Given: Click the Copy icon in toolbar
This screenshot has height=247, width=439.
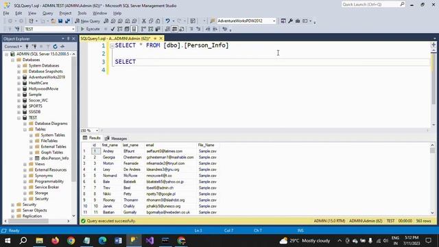Looking at the screenshot, I should [151, 21].
